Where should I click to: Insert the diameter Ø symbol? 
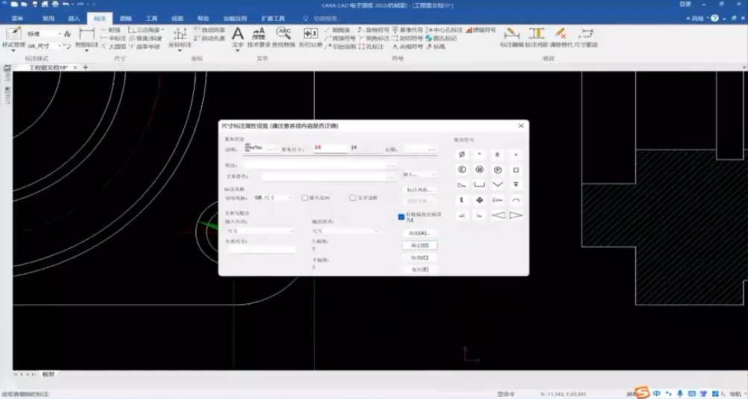pos(462,154)
